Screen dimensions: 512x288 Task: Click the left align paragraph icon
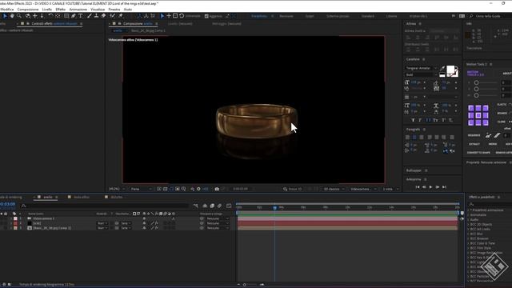[407, 137]
